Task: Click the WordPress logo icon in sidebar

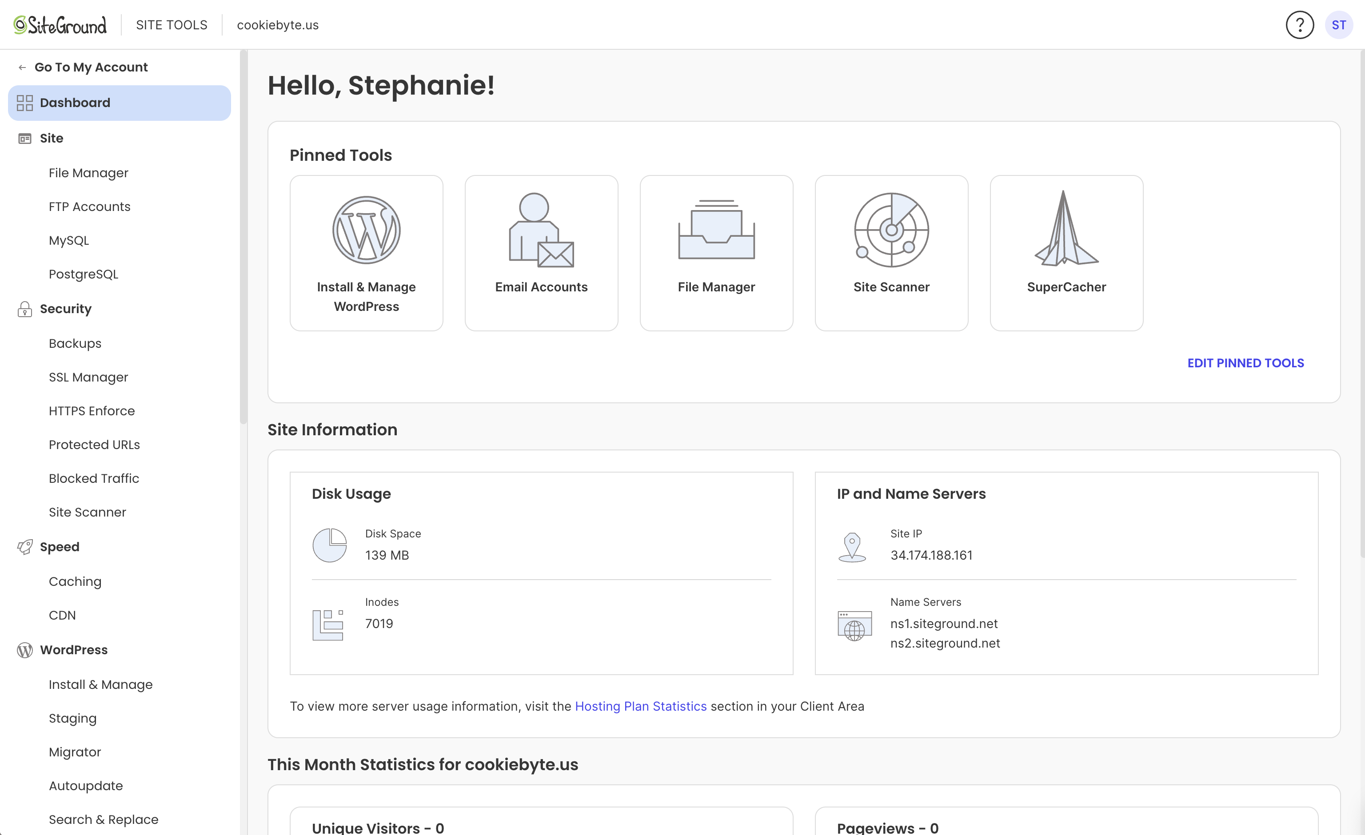Action: [x=25, y=650]
